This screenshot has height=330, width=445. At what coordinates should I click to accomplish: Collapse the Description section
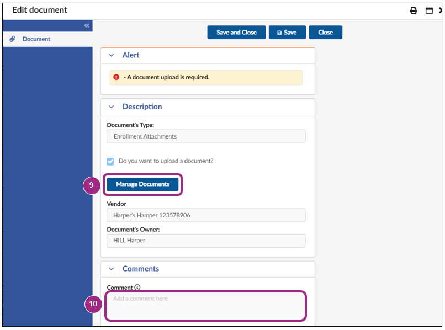pyautogui.click(x=112, y=106)
